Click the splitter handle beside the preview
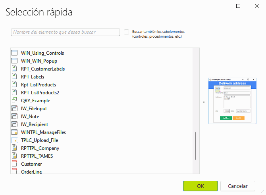The width and height of the screenshot is (266, 195). pos(204,101)
